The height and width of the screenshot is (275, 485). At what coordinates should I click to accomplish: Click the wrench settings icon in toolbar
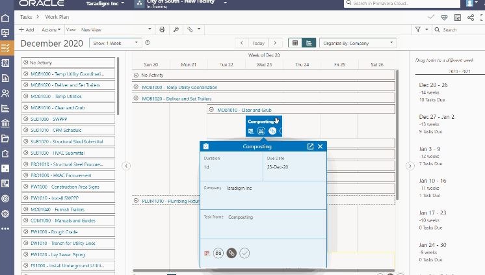pyautogui.click(x=176, y=30)
